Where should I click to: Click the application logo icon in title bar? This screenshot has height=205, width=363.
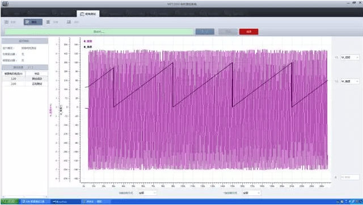5,4
